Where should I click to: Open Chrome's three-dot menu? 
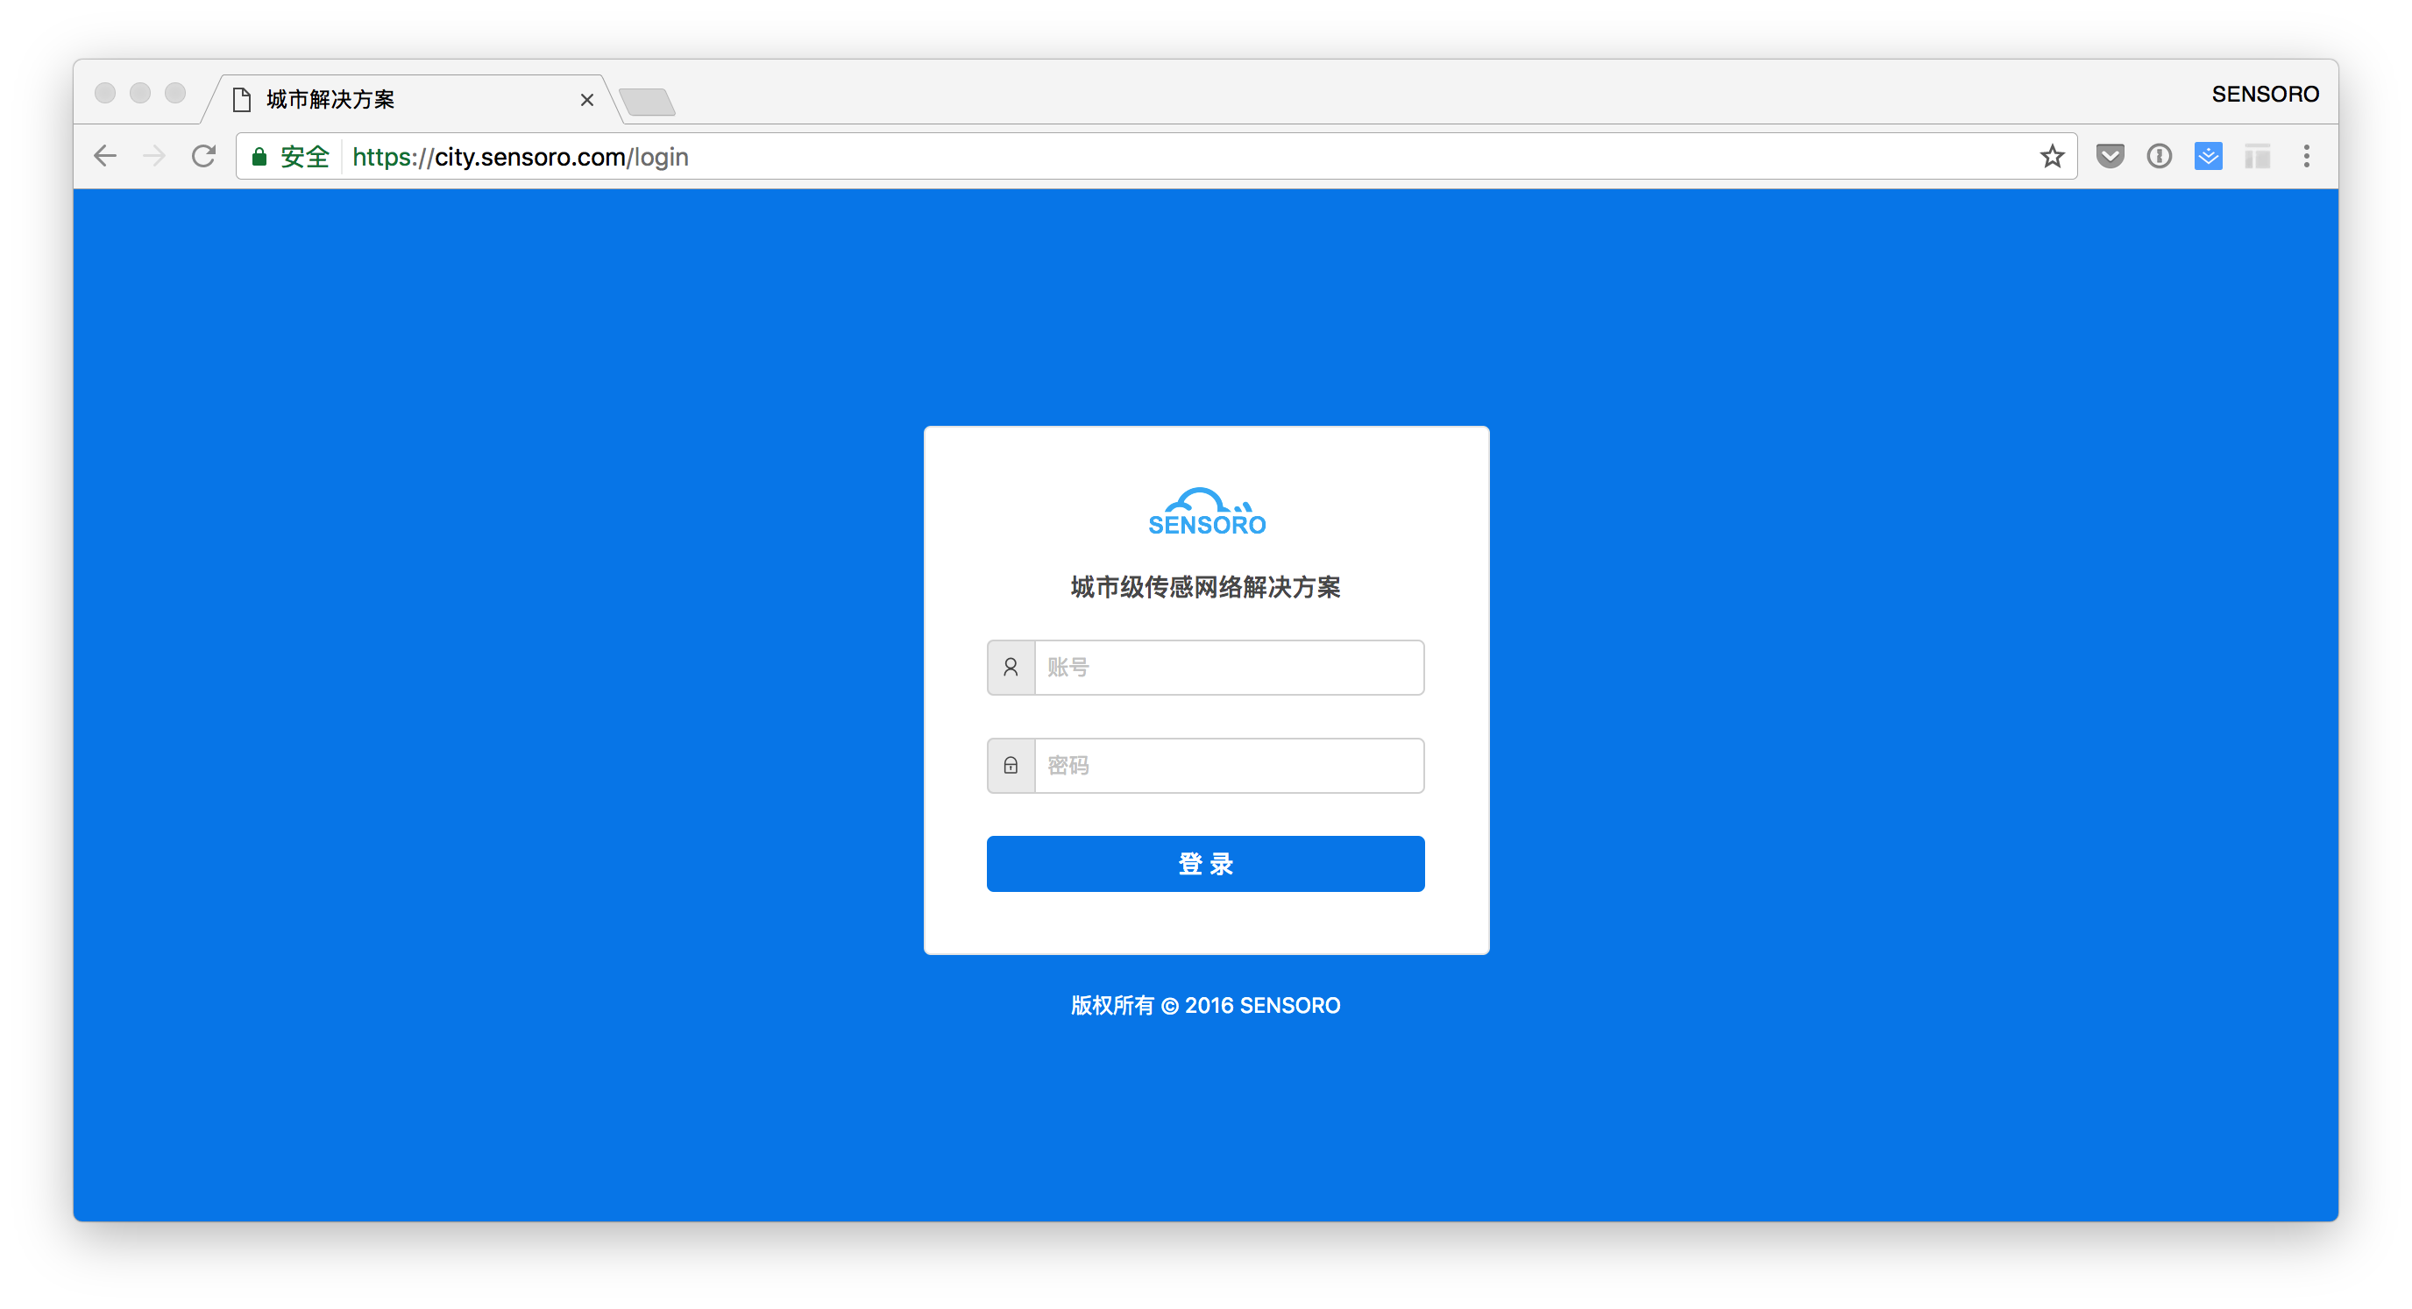(2307, 155)
